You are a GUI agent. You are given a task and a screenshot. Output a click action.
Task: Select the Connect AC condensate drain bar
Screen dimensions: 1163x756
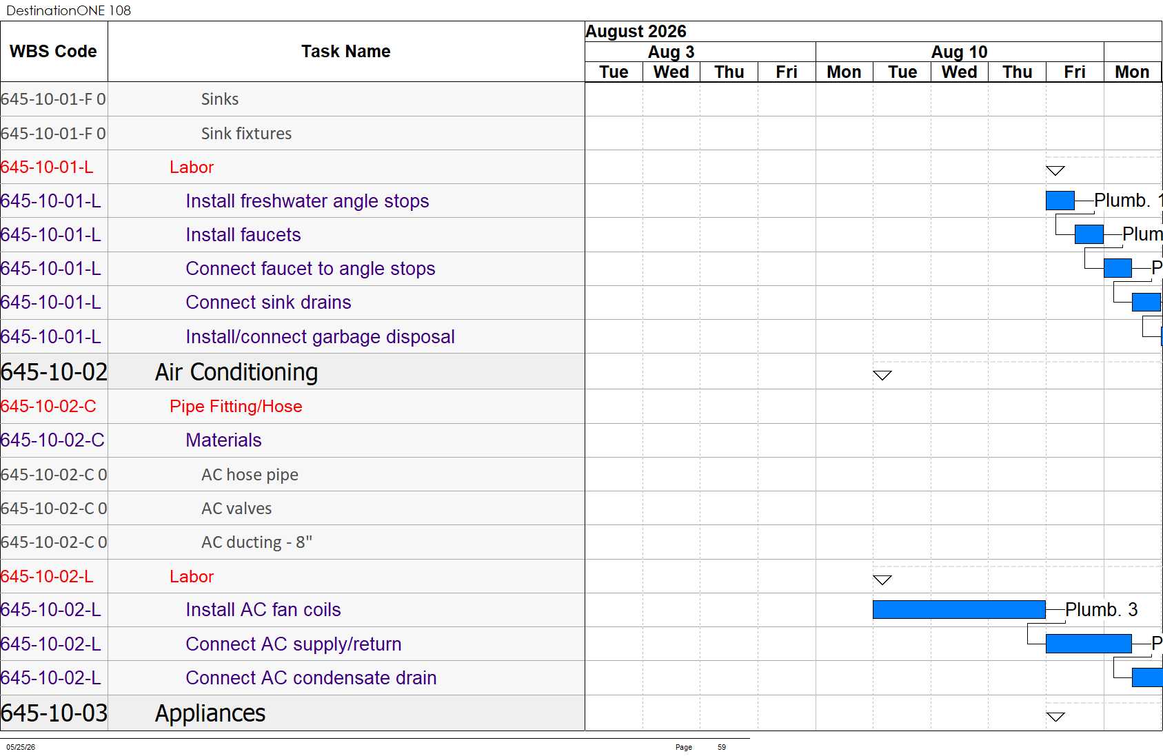[x=1147, y=677]
